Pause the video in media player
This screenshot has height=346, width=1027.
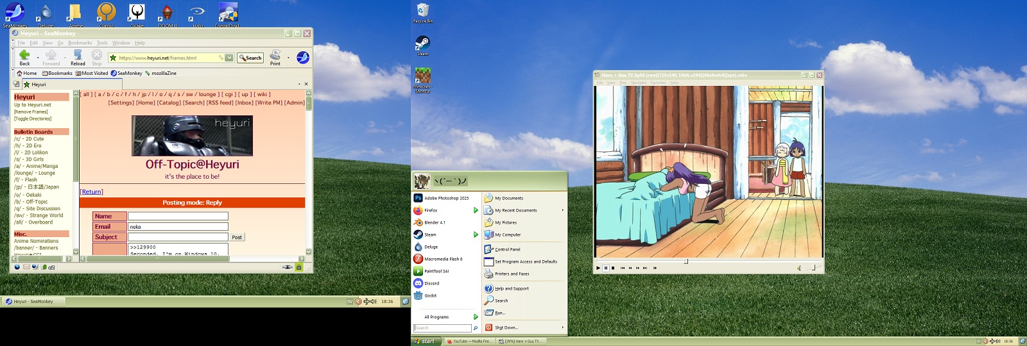coord(606,268)
